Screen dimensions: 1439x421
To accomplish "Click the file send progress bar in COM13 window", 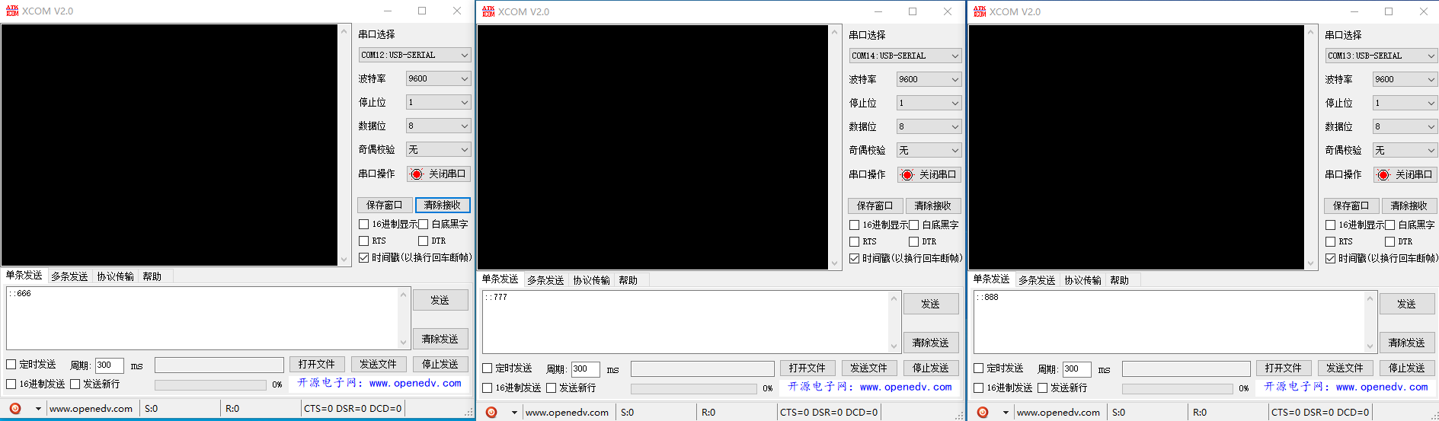I will [x=1178, y=388].
